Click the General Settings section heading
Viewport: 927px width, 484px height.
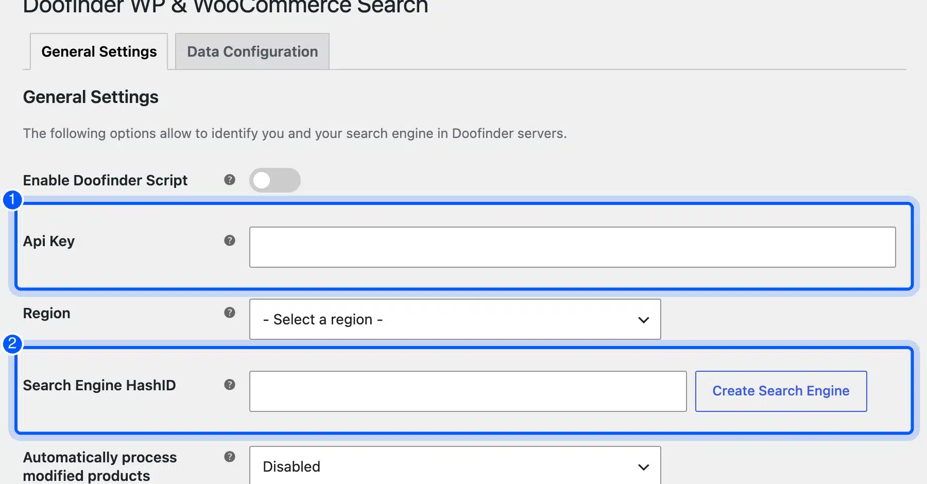91,97
